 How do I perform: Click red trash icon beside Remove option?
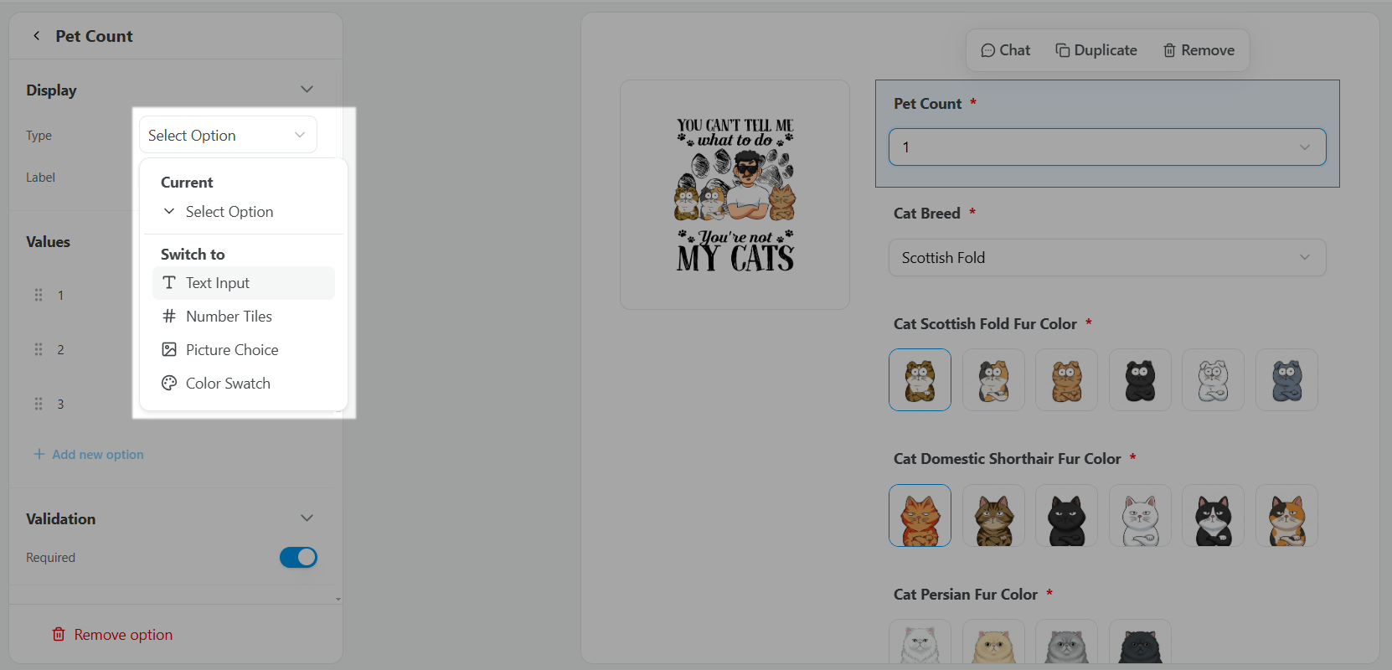(x=59, y=634)
